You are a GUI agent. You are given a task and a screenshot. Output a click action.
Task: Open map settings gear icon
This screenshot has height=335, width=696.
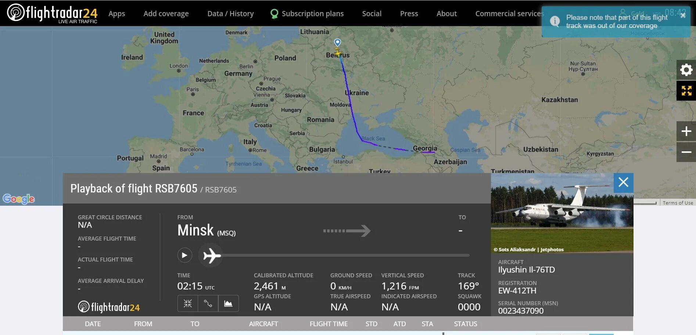[686, 70]
